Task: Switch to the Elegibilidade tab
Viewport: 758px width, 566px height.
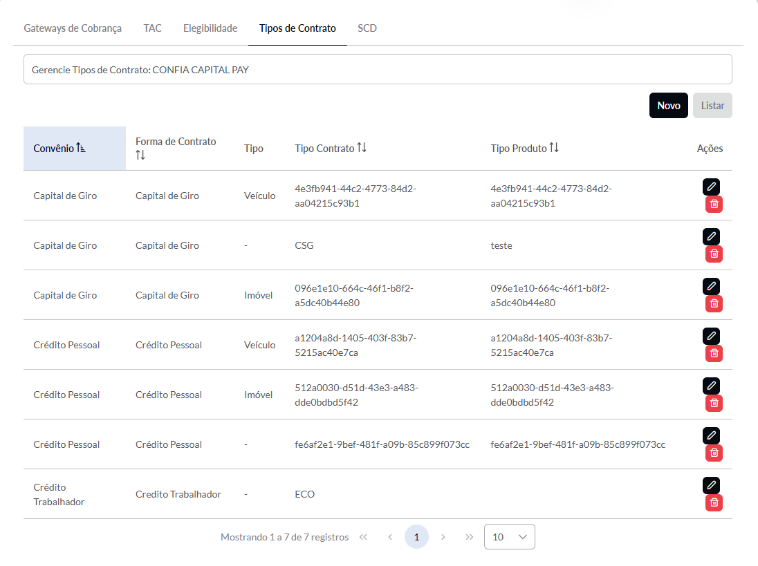Action: 210,28
